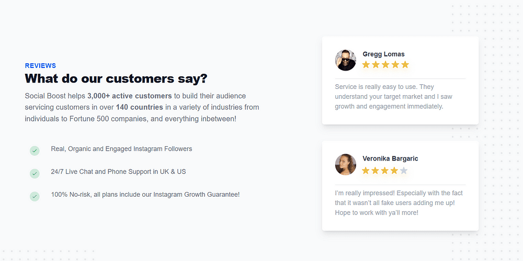Click the third star in Gregg Lomas' rating
The height and width of the screenshot is (261, 523).
[x=385, y=64]
